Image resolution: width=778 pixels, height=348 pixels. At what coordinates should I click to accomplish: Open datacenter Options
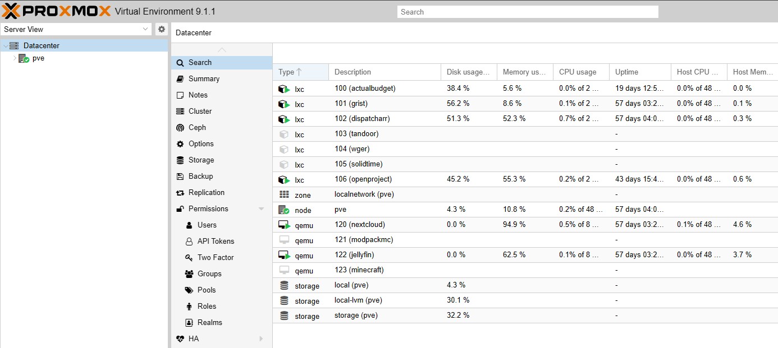tap(222, 144)
